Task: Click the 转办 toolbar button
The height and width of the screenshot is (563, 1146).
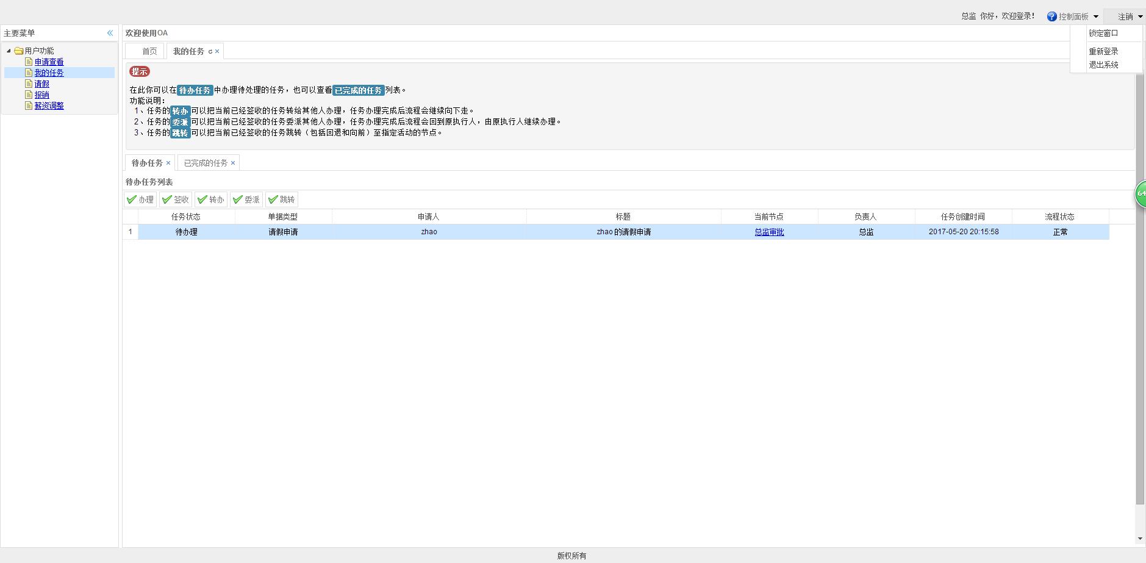Action: 211,199
